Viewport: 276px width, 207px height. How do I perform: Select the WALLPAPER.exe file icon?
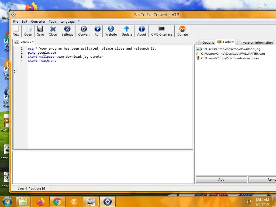tap(198, 54)
